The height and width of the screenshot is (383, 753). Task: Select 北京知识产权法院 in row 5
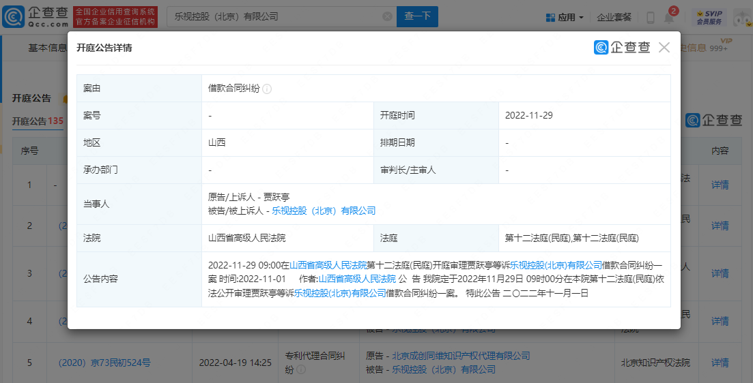pyautogui.click(x=655, y=363)
